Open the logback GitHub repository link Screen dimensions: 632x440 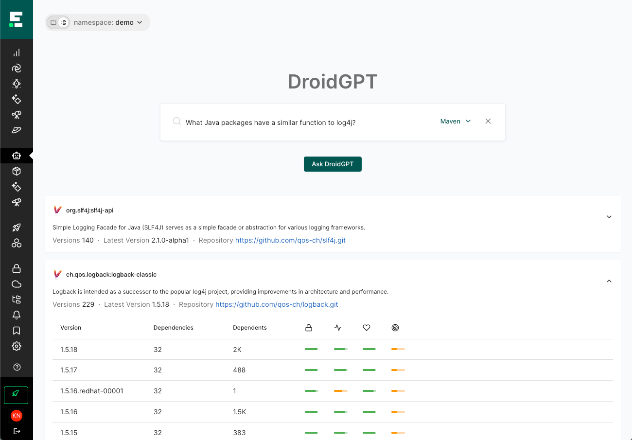point(277,304)
